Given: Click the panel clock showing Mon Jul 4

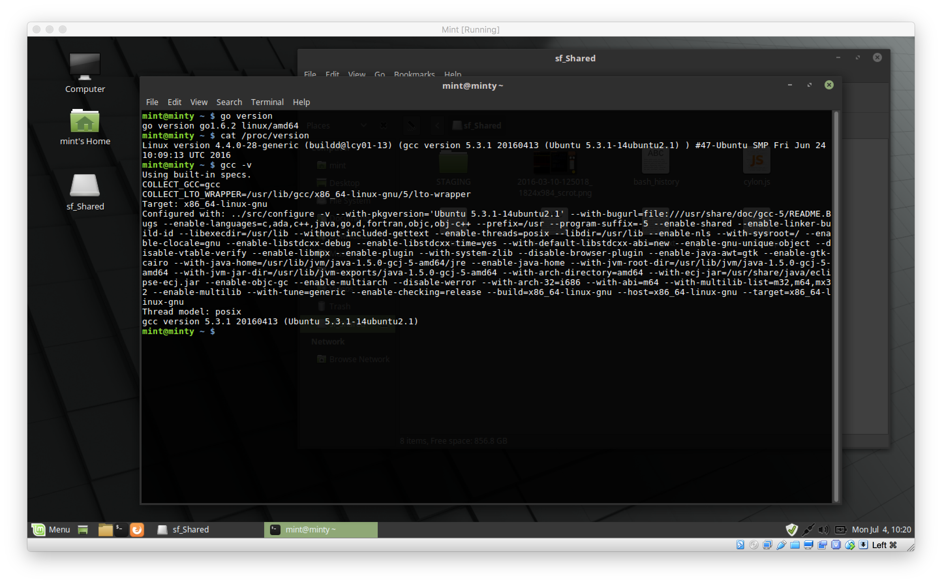Looking at the screenshot, I should (881, 530).
